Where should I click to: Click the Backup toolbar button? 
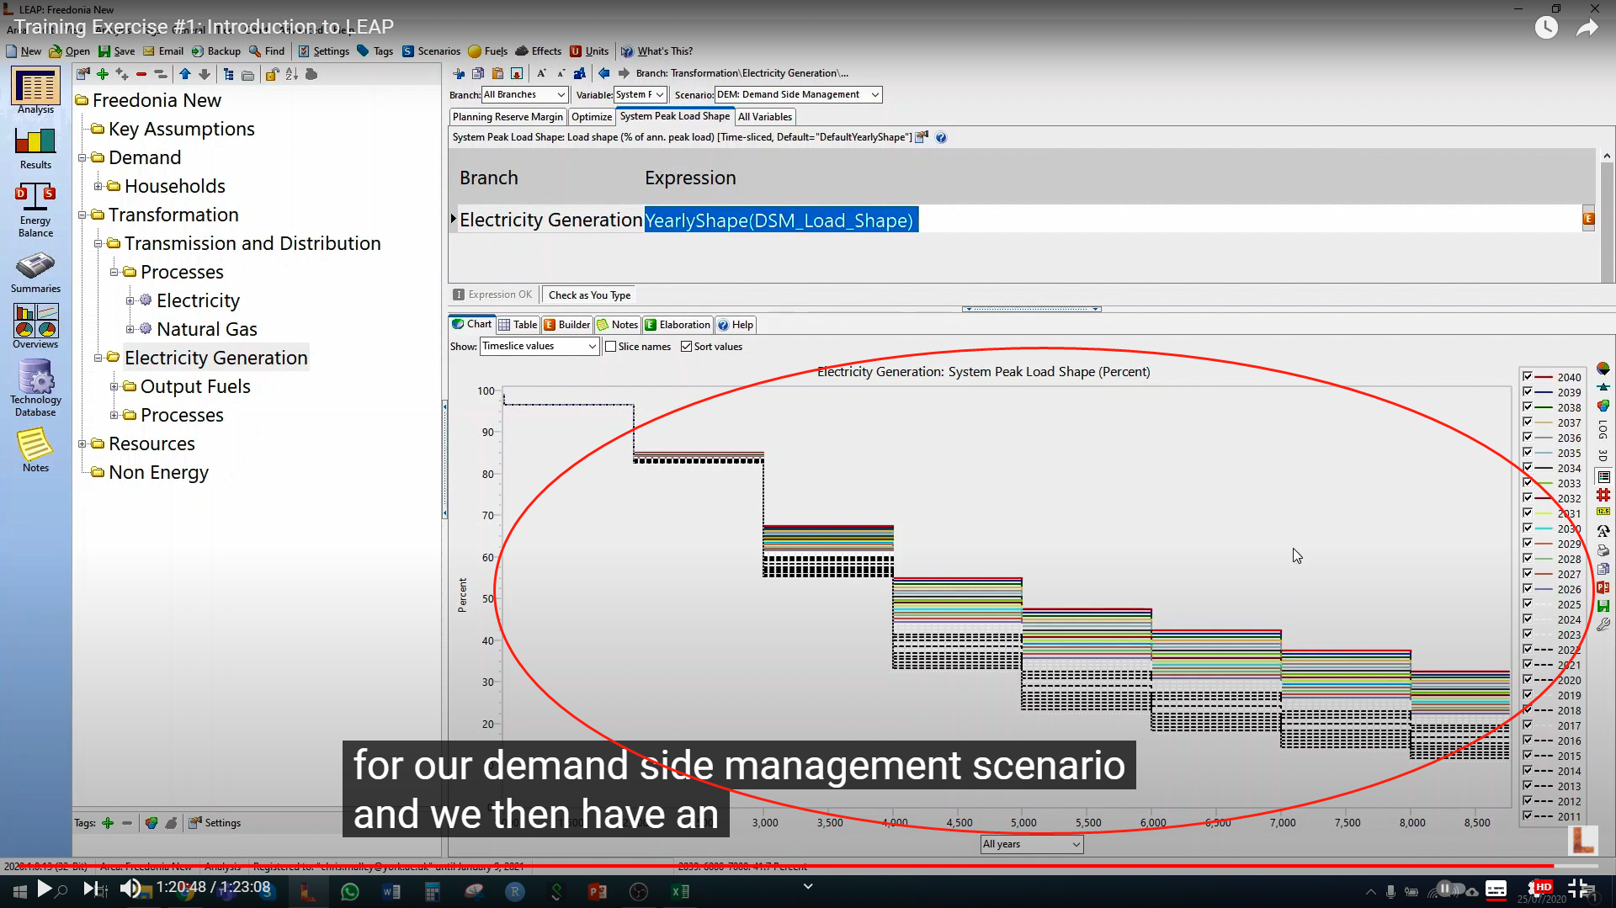(x=215, y=51)
